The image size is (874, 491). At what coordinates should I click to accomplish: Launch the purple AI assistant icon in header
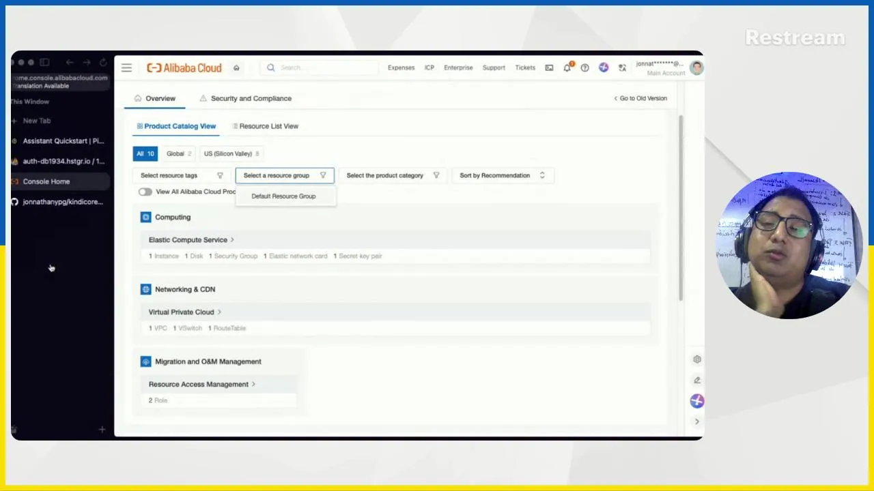(604, 68)
